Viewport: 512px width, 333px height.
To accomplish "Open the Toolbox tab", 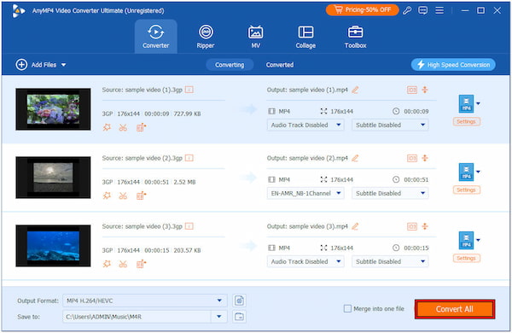I will coord(355,37).
